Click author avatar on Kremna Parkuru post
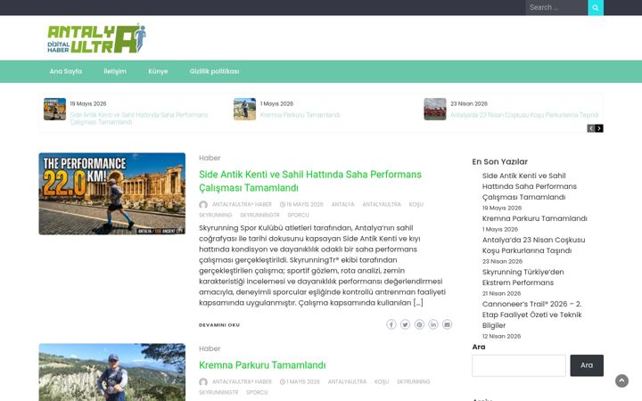Image resolution: width=642 pixels, height=401 pixels. [x=203, y=381]
